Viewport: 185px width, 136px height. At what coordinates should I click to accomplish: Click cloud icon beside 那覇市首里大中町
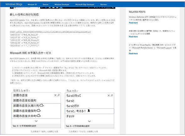pyautogui.click(x=39, y=116)
